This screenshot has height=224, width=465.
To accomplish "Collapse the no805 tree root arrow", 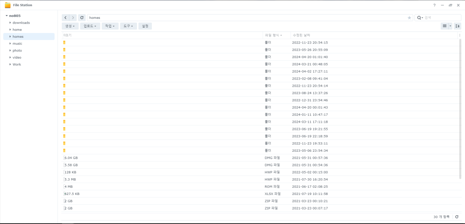I will (7, 16).
